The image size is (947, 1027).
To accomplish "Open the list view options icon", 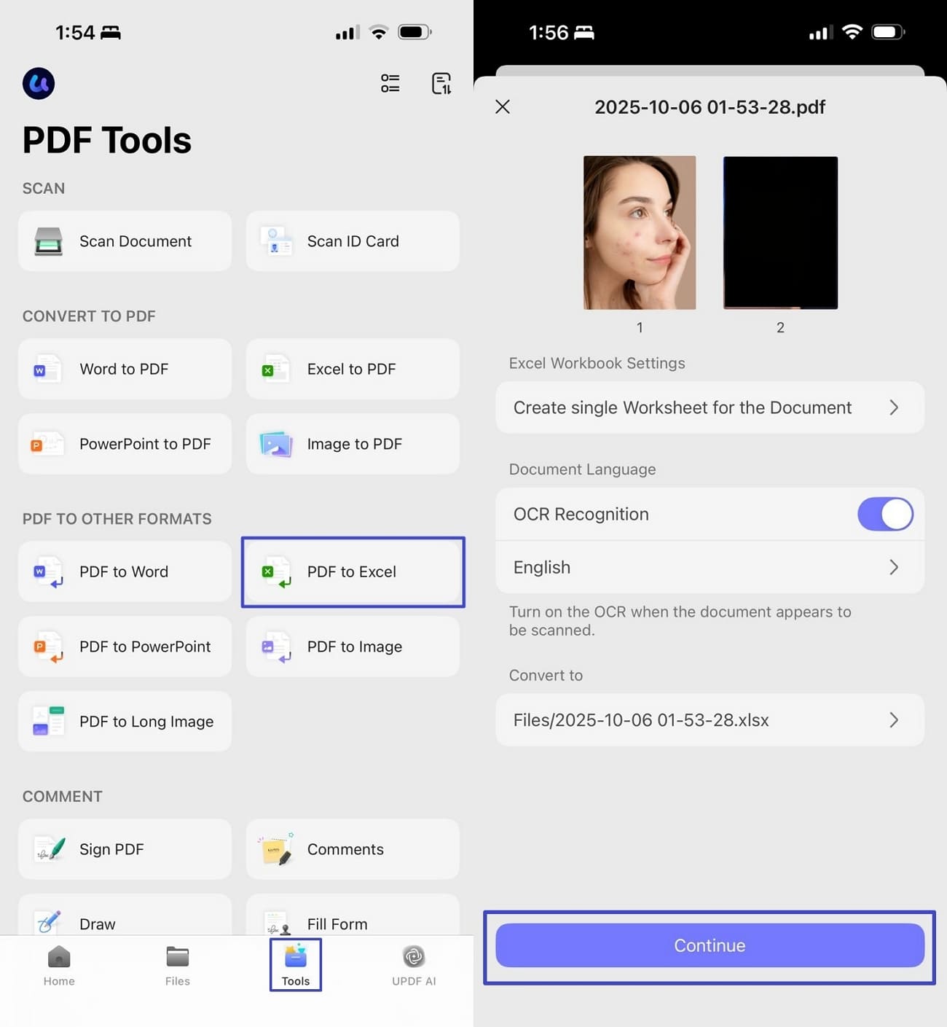I will pos(390,83).
